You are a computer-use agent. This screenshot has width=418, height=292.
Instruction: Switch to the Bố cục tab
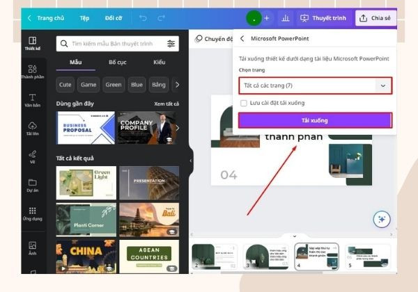click(118, 63)
